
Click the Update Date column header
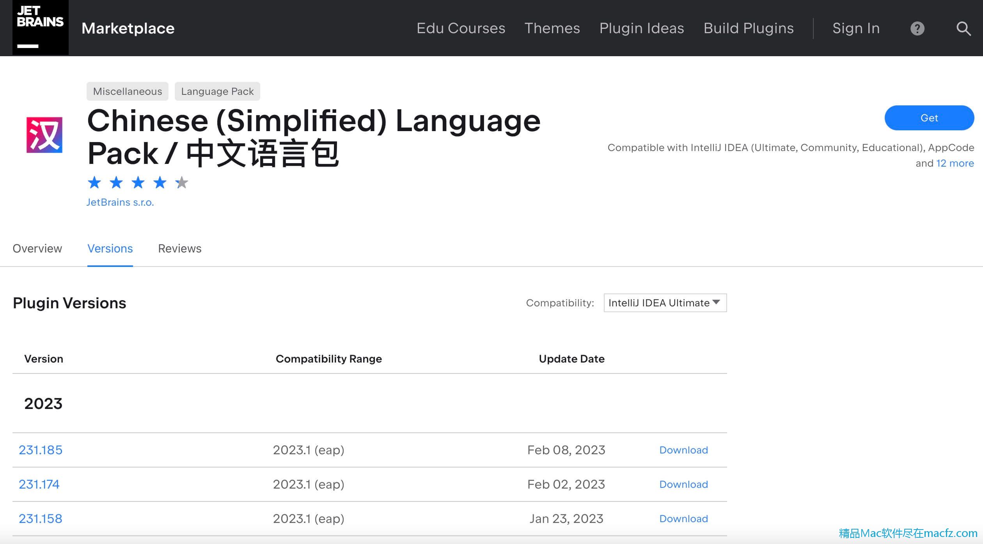[571, 359]
